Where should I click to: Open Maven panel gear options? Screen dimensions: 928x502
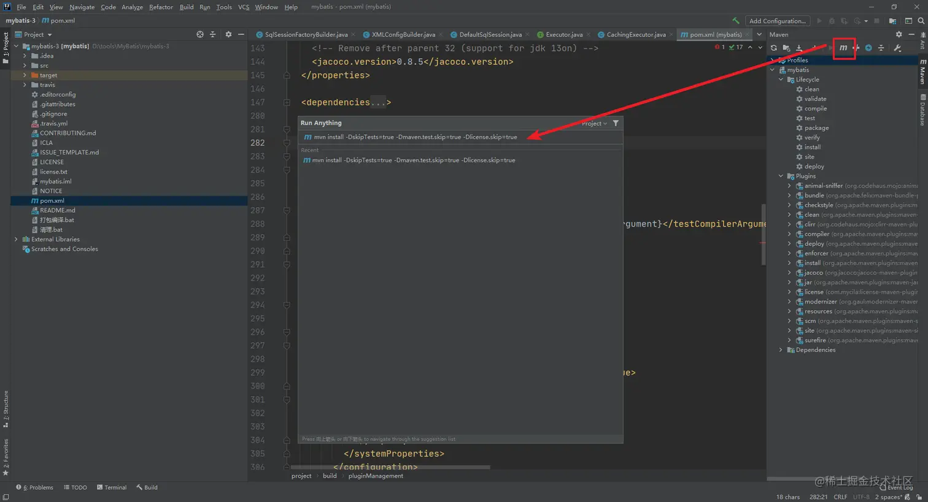(x=899, y=34)
